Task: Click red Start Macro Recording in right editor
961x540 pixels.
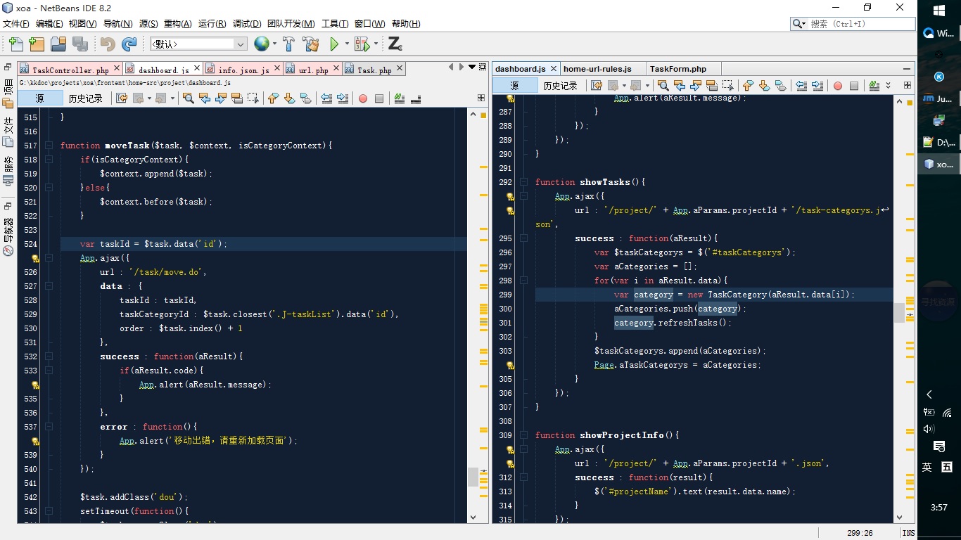Action: [838, 86]
